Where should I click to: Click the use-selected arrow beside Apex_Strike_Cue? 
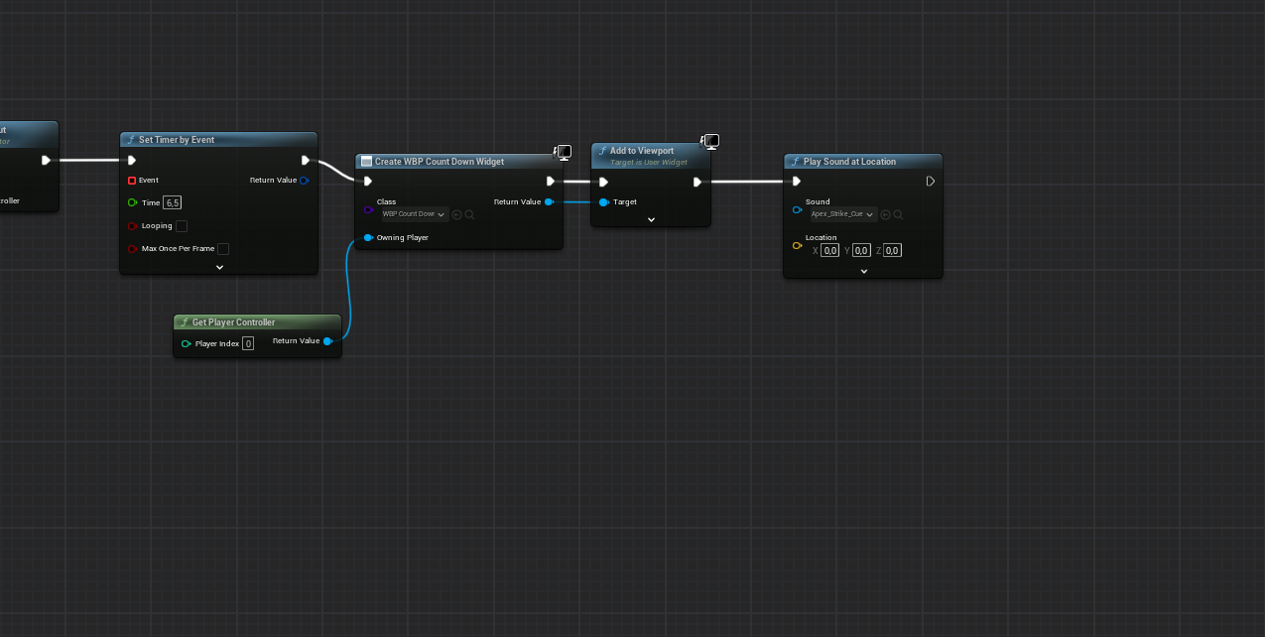(886, 214)
